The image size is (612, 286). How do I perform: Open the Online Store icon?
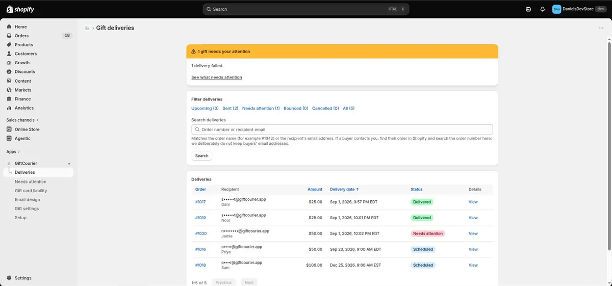tap(9, 129)
